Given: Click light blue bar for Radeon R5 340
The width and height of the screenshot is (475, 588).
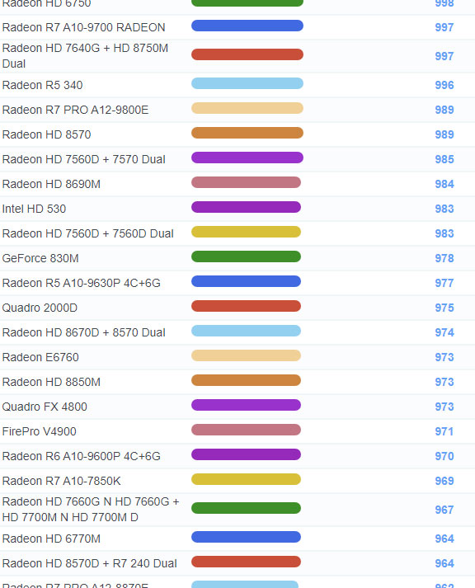Looking at the screenshot, I should (x=247, y=83).
